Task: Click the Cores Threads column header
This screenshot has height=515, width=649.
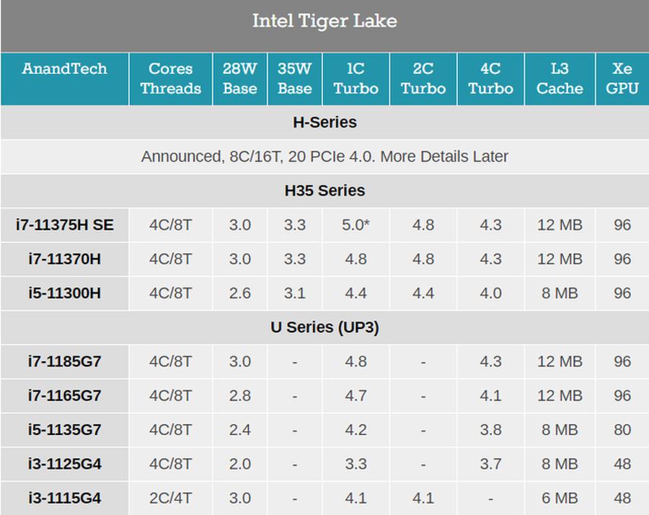Action: (x=170, y=79)
